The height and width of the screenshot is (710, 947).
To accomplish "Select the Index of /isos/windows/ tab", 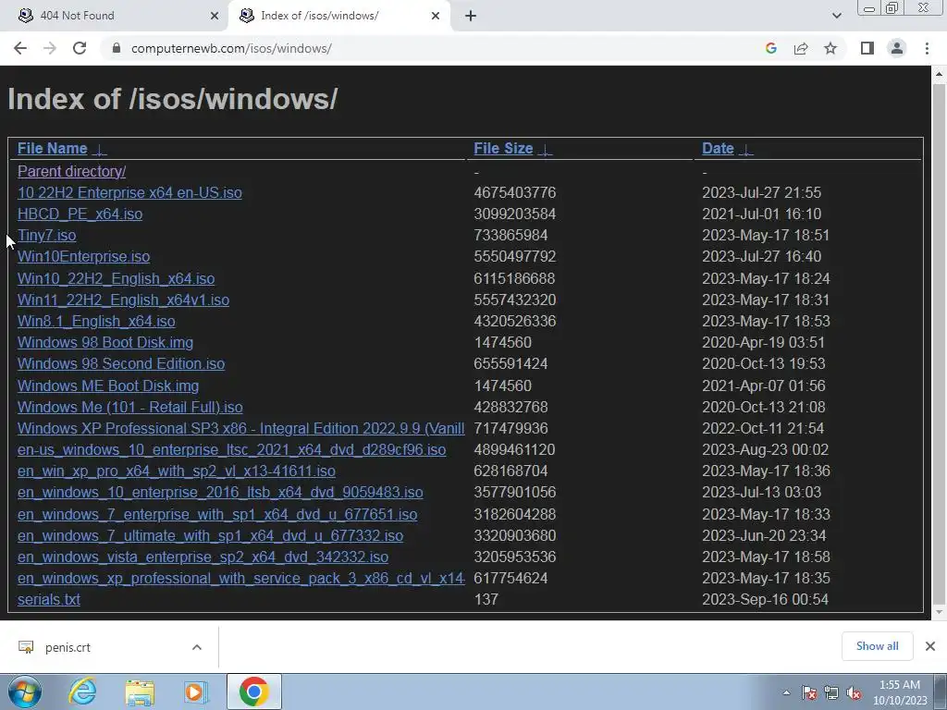I will pyautogui.click(x=339, y=16).
